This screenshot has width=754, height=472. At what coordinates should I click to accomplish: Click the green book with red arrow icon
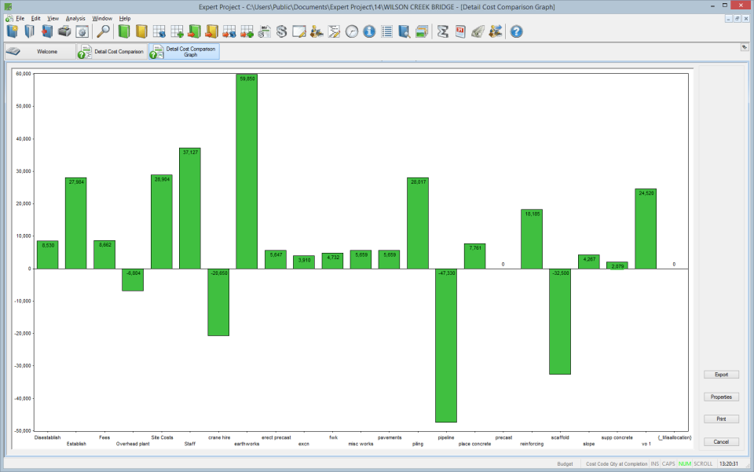coord(194,31)
